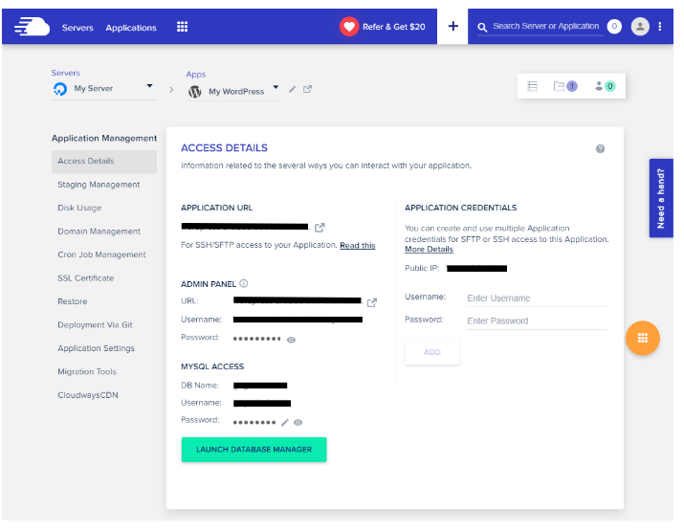The image size is (684, 531).
Task: Follow the Read this link
Action: pyautogui.click(x=357, y=245)
